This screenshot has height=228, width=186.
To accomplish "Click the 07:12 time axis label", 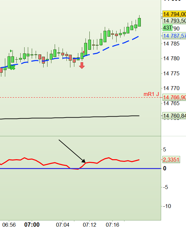I will coord(89,225).
